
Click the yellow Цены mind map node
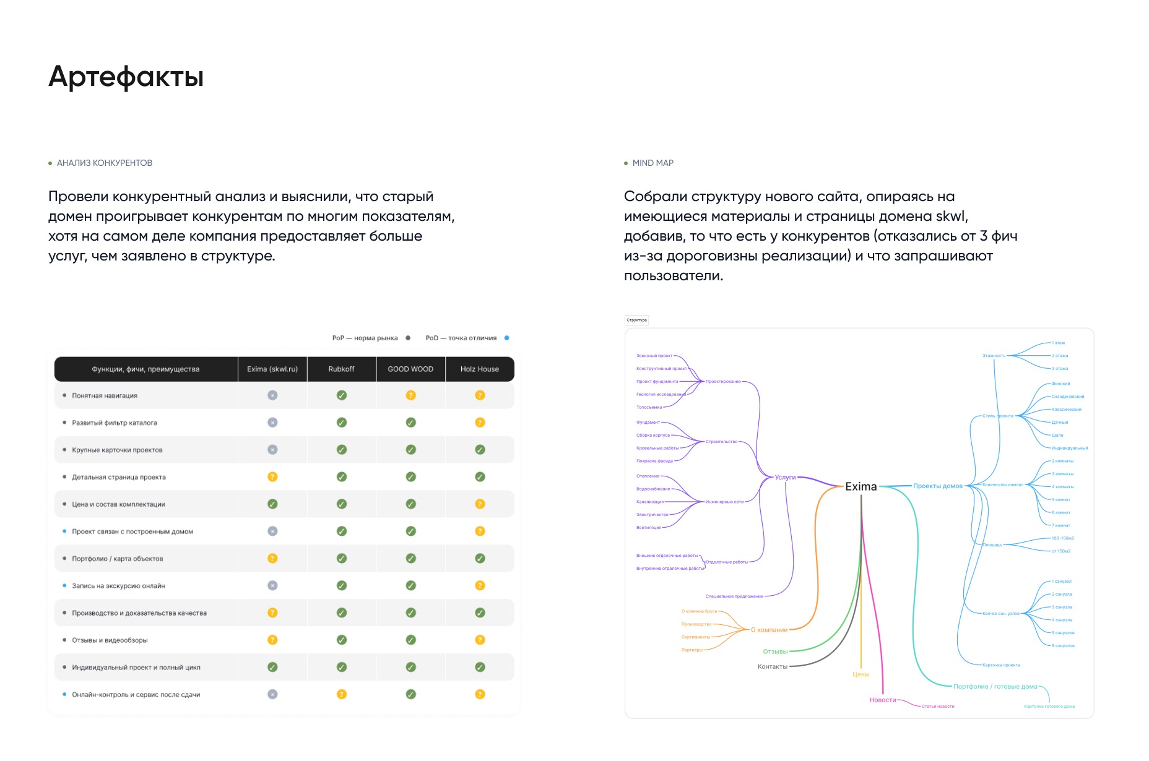pos(861,675)
